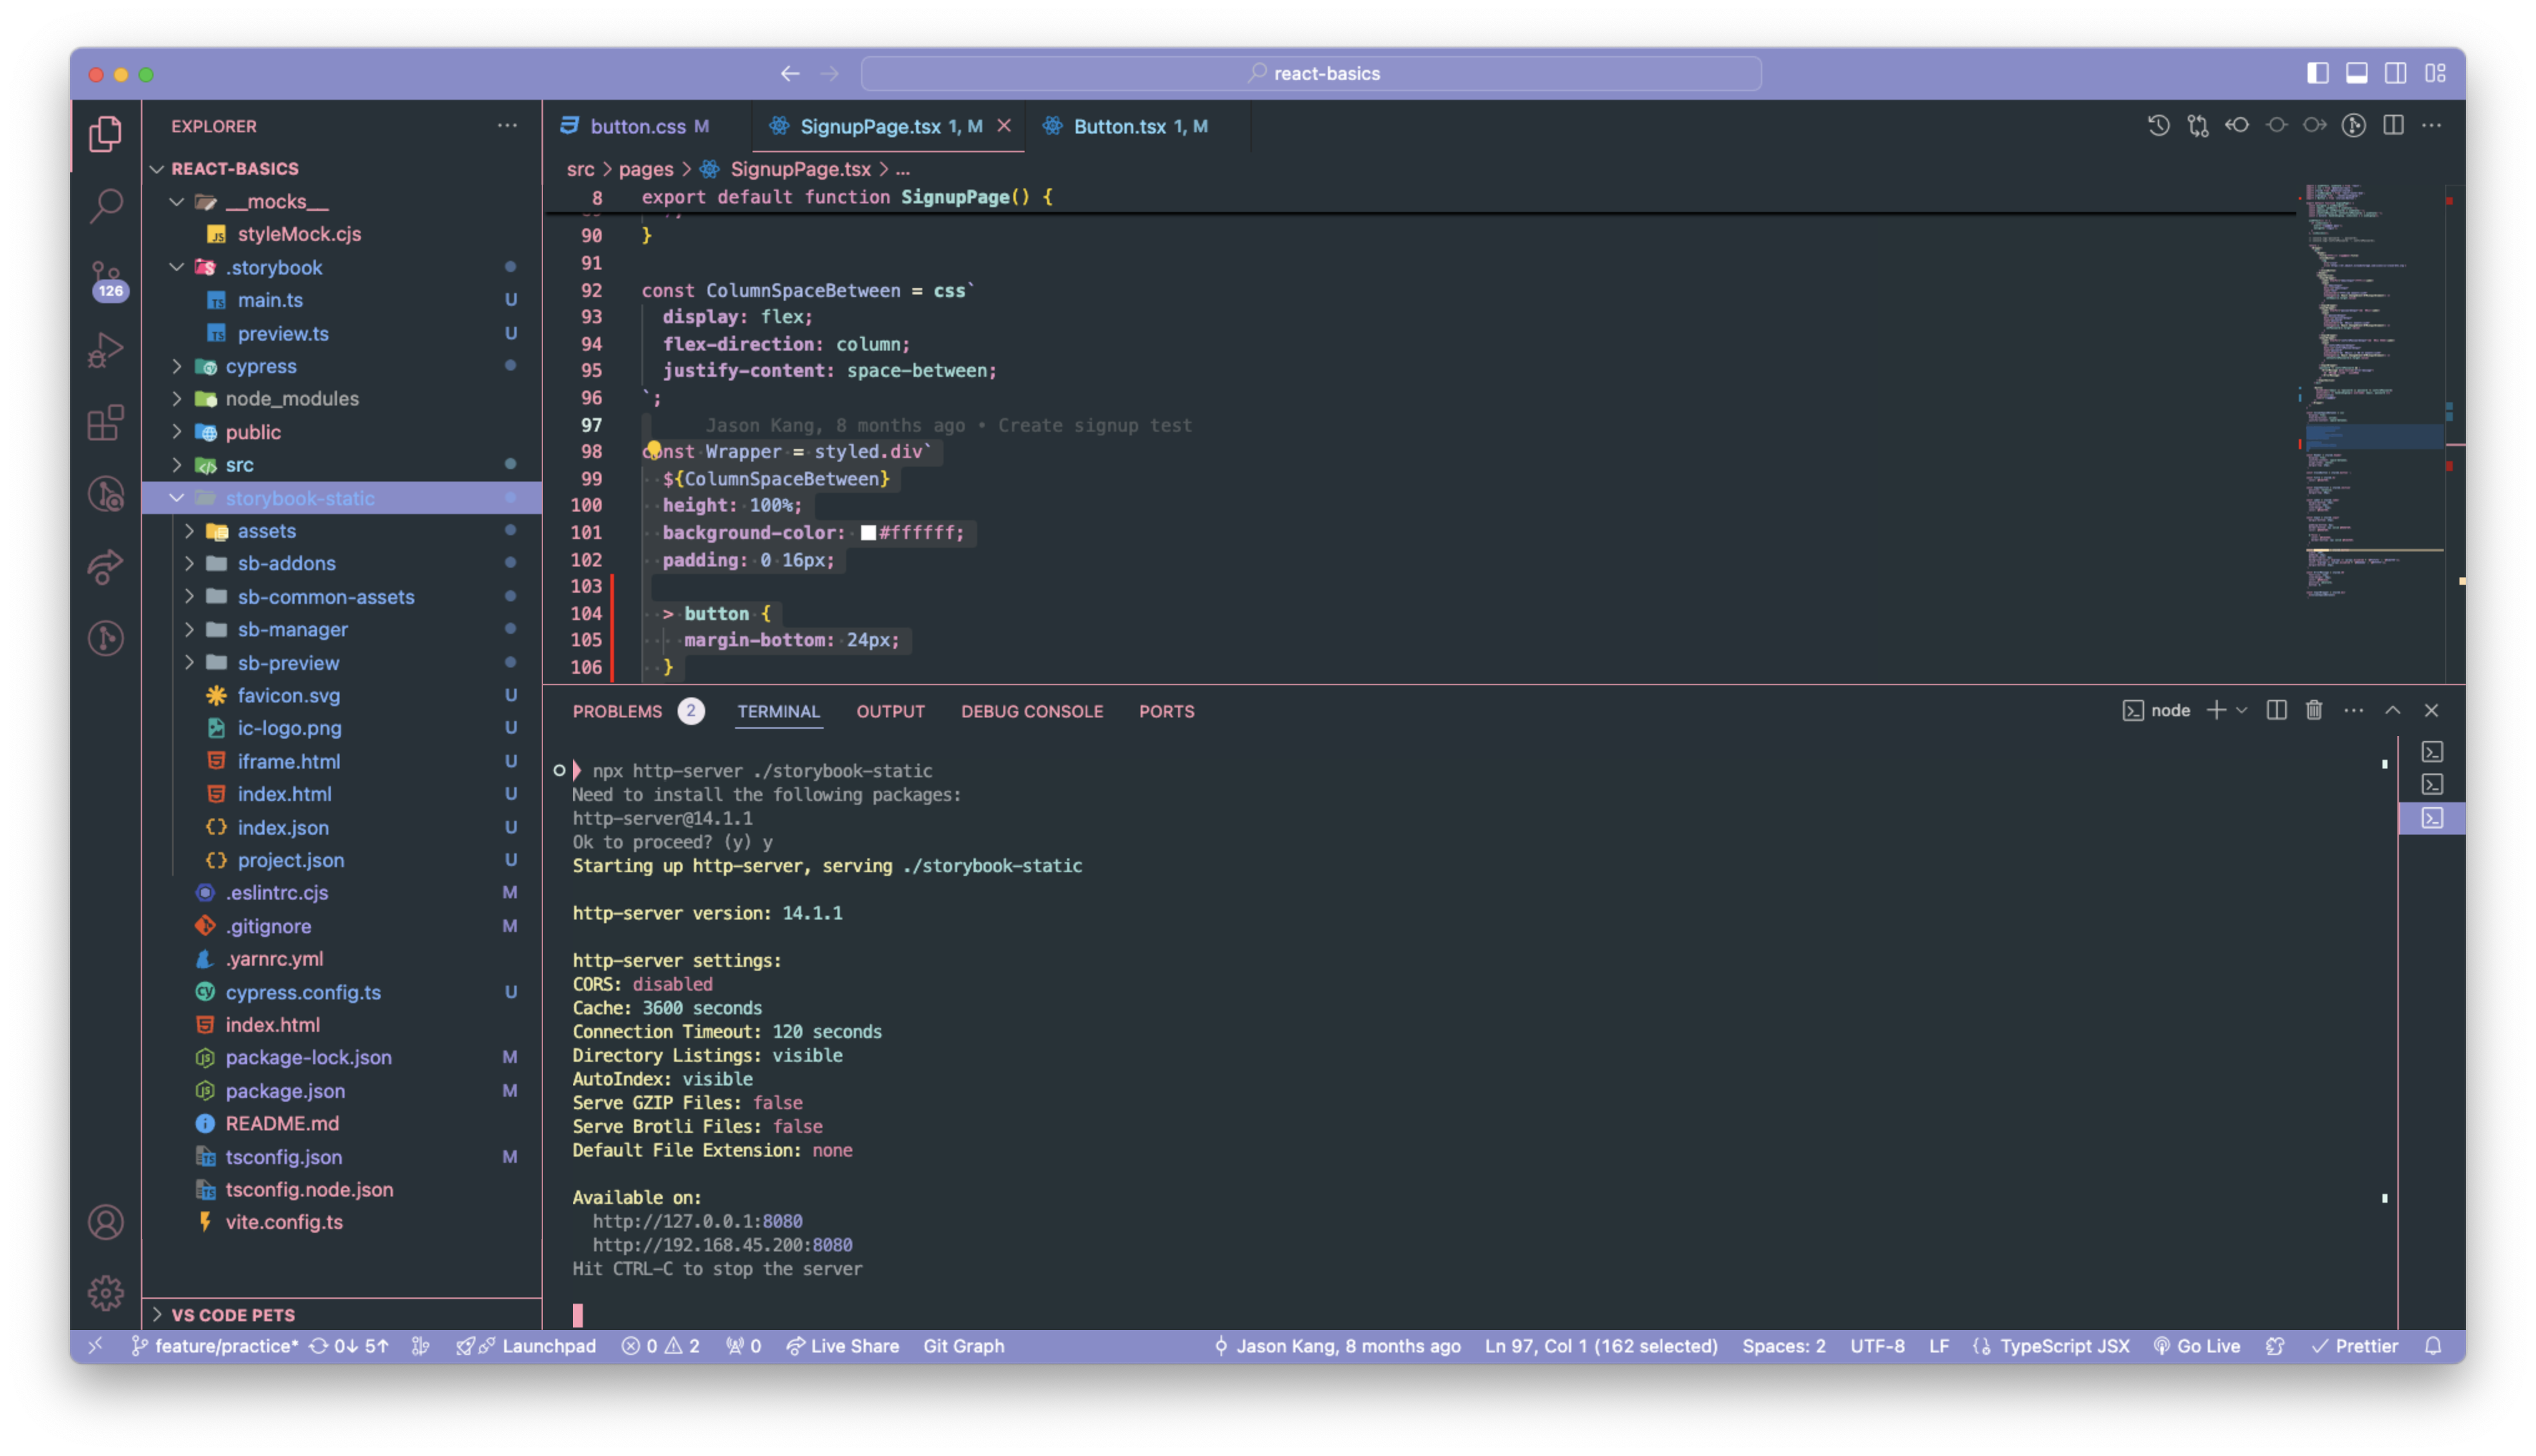The height and width of the screenshot is (1456, 2536).
Task: Click the compare changes icon in editor toolbar
Action: pos(2198,126)
